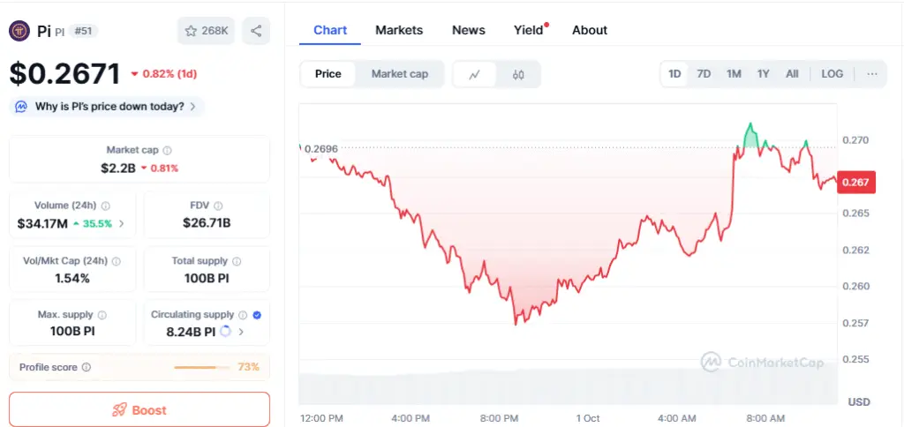
Task: Click the Pi coin logo
Action: 19,31
